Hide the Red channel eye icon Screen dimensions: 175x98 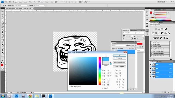[x=151, y=68]
